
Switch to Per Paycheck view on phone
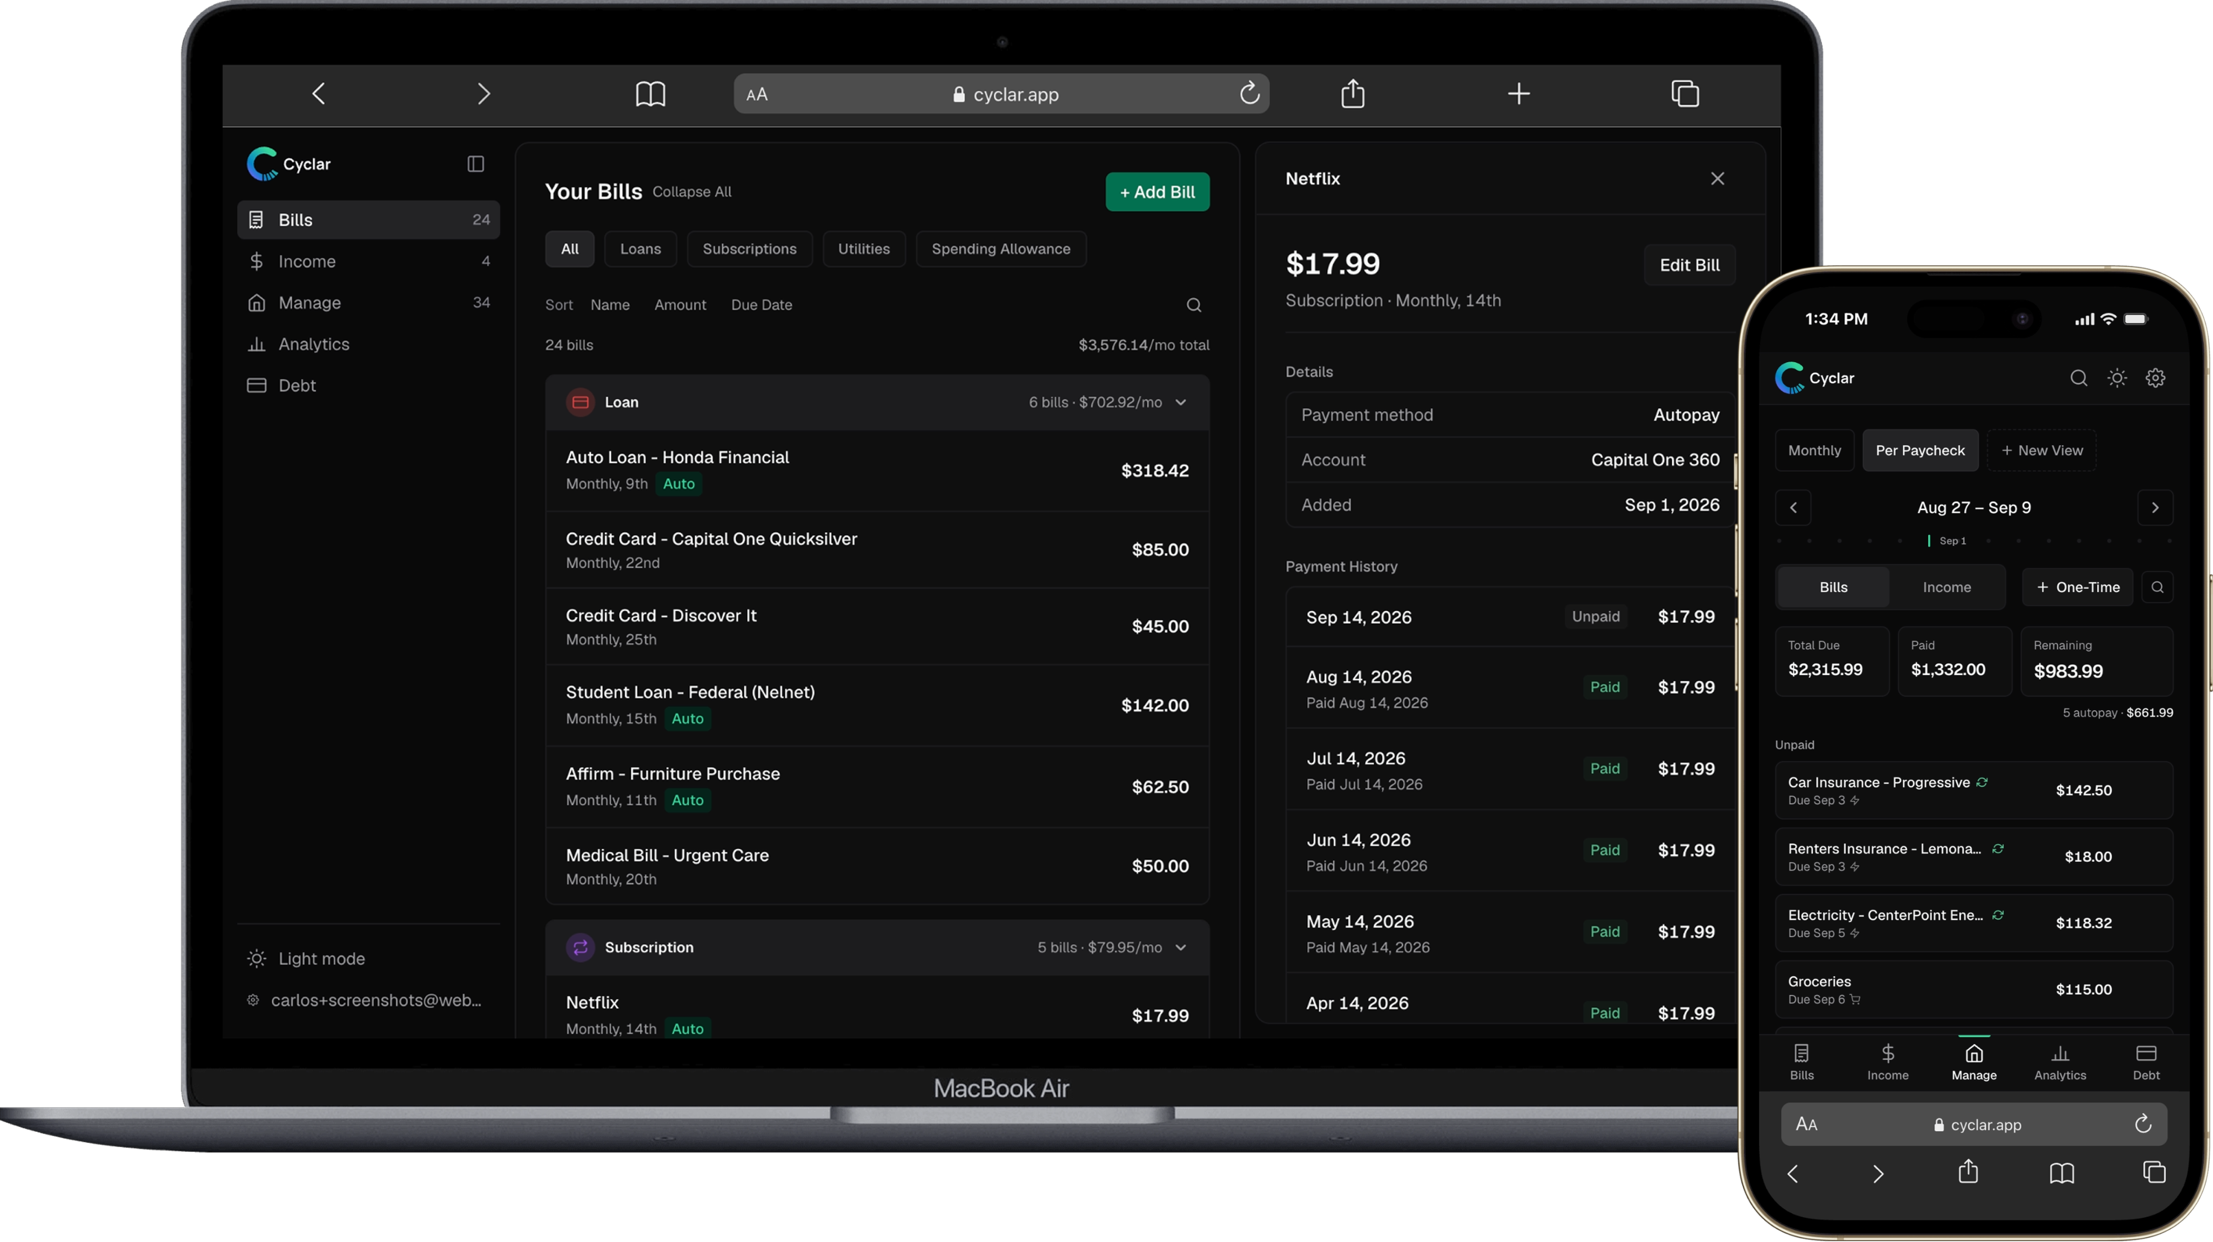coord(1919,450)
